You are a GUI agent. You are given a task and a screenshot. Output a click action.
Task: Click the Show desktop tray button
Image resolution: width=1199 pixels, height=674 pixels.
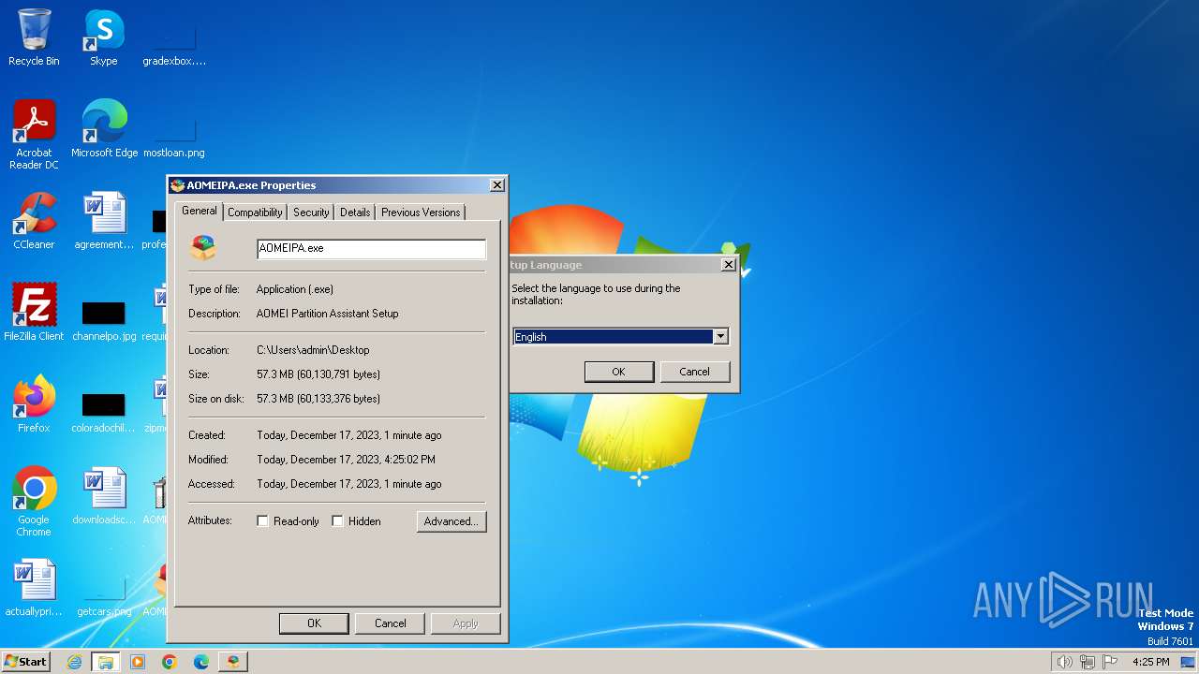pyautogui.click(x=1189, y=662)
